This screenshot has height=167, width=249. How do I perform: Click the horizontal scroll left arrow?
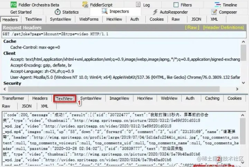point(5,89)
